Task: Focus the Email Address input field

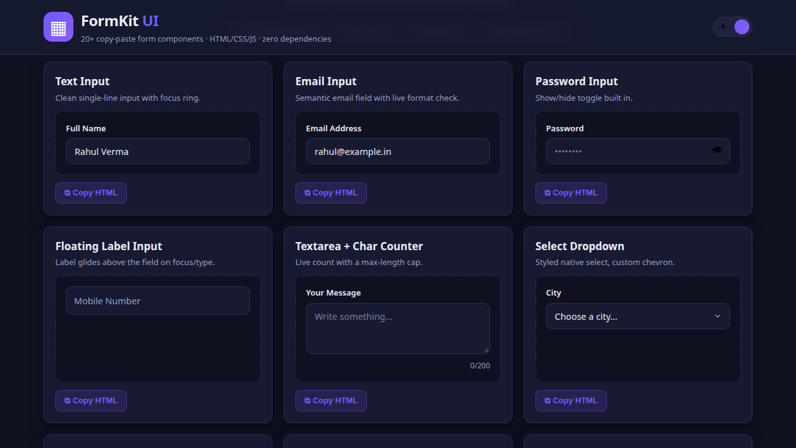Action: [398, 151]
